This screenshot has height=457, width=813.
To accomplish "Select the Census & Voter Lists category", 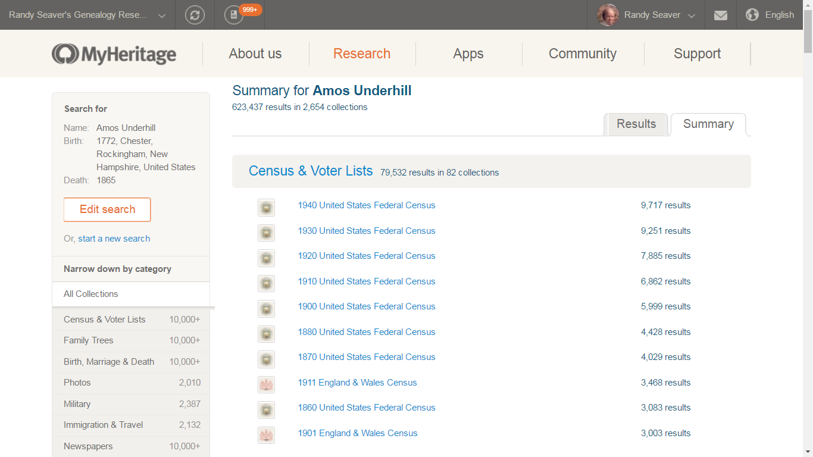I will pyautogui.click(x=104, y=319).
